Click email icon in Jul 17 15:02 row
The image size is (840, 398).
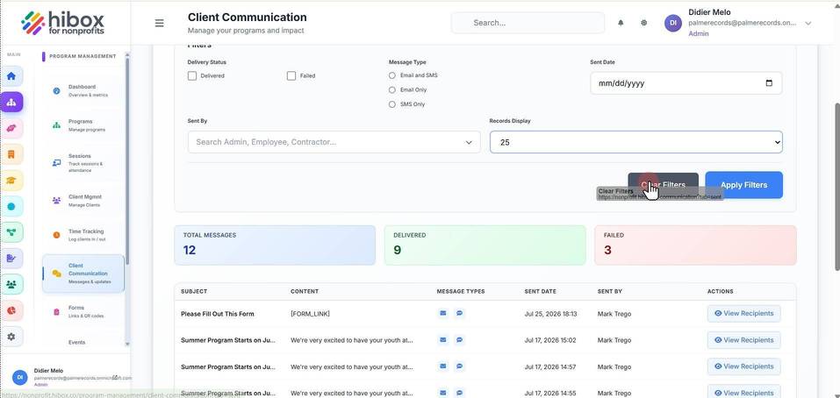click(443, 339)
